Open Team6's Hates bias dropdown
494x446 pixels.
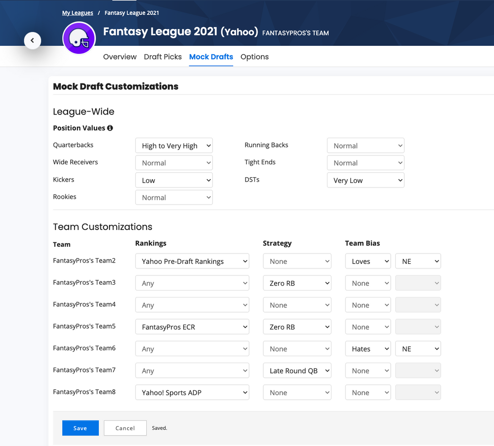coord(368,348)
